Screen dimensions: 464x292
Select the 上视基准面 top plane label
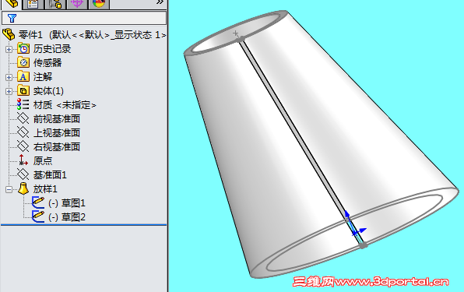(x=57, y=133)
